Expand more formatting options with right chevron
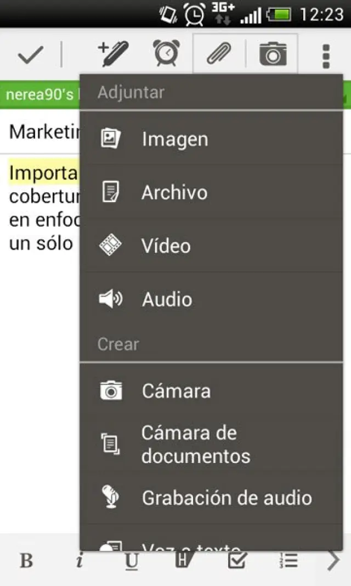 click(x=333, y=560)
